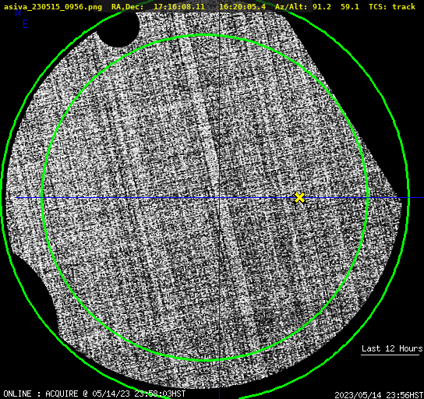
Task: Click the yellow X telescope pointing marker
Action: pos(299,198)
